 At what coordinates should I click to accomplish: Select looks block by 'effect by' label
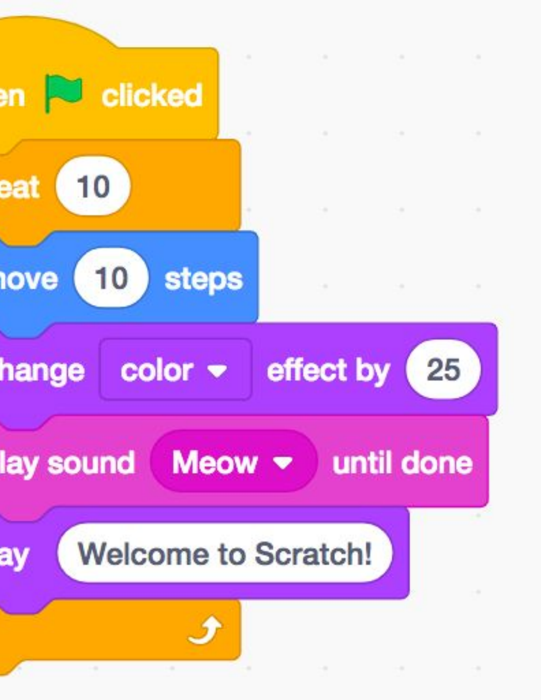click(x=328, y=370)
